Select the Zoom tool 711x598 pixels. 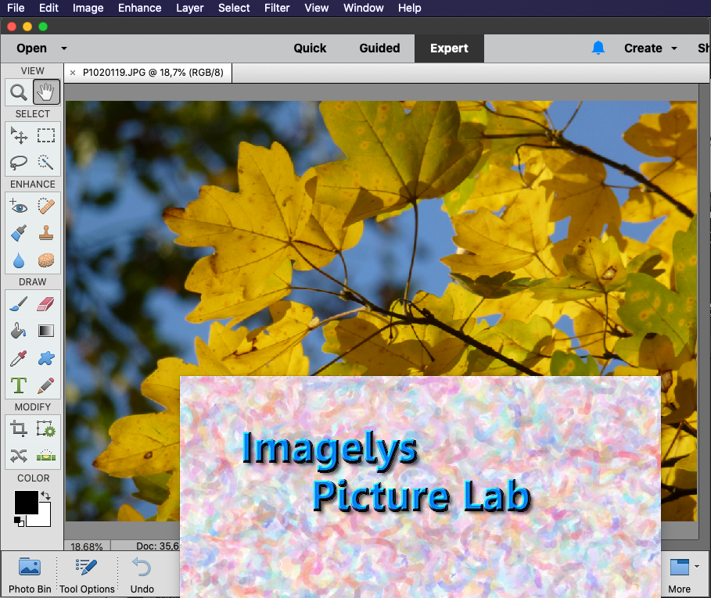[19, 92]
